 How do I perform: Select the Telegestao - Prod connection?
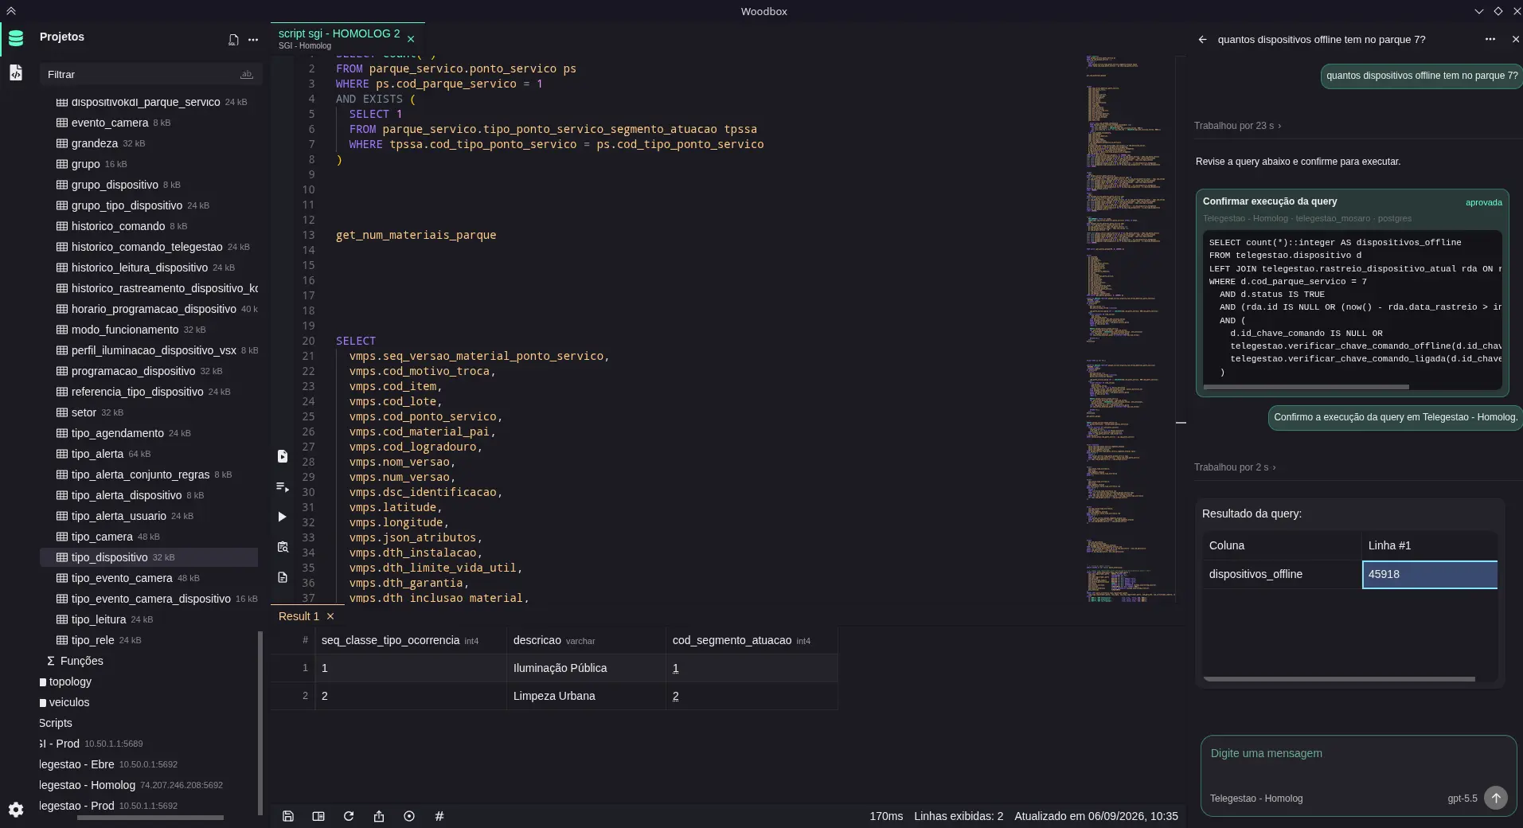pos(108,806)
